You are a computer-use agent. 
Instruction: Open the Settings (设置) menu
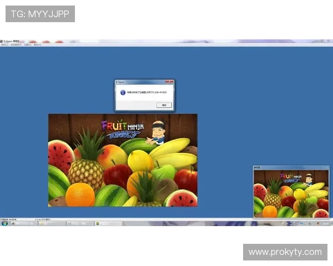click(28, 45)
